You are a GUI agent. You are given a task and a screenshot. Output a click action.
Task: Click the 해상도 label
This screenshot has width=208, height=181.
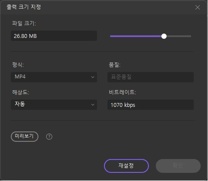tap(21, 92)
